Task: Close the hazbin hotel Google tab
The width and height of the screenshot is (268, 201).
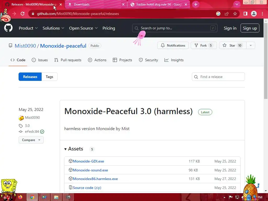Action: pyautogui.click(x=186, y=4)
